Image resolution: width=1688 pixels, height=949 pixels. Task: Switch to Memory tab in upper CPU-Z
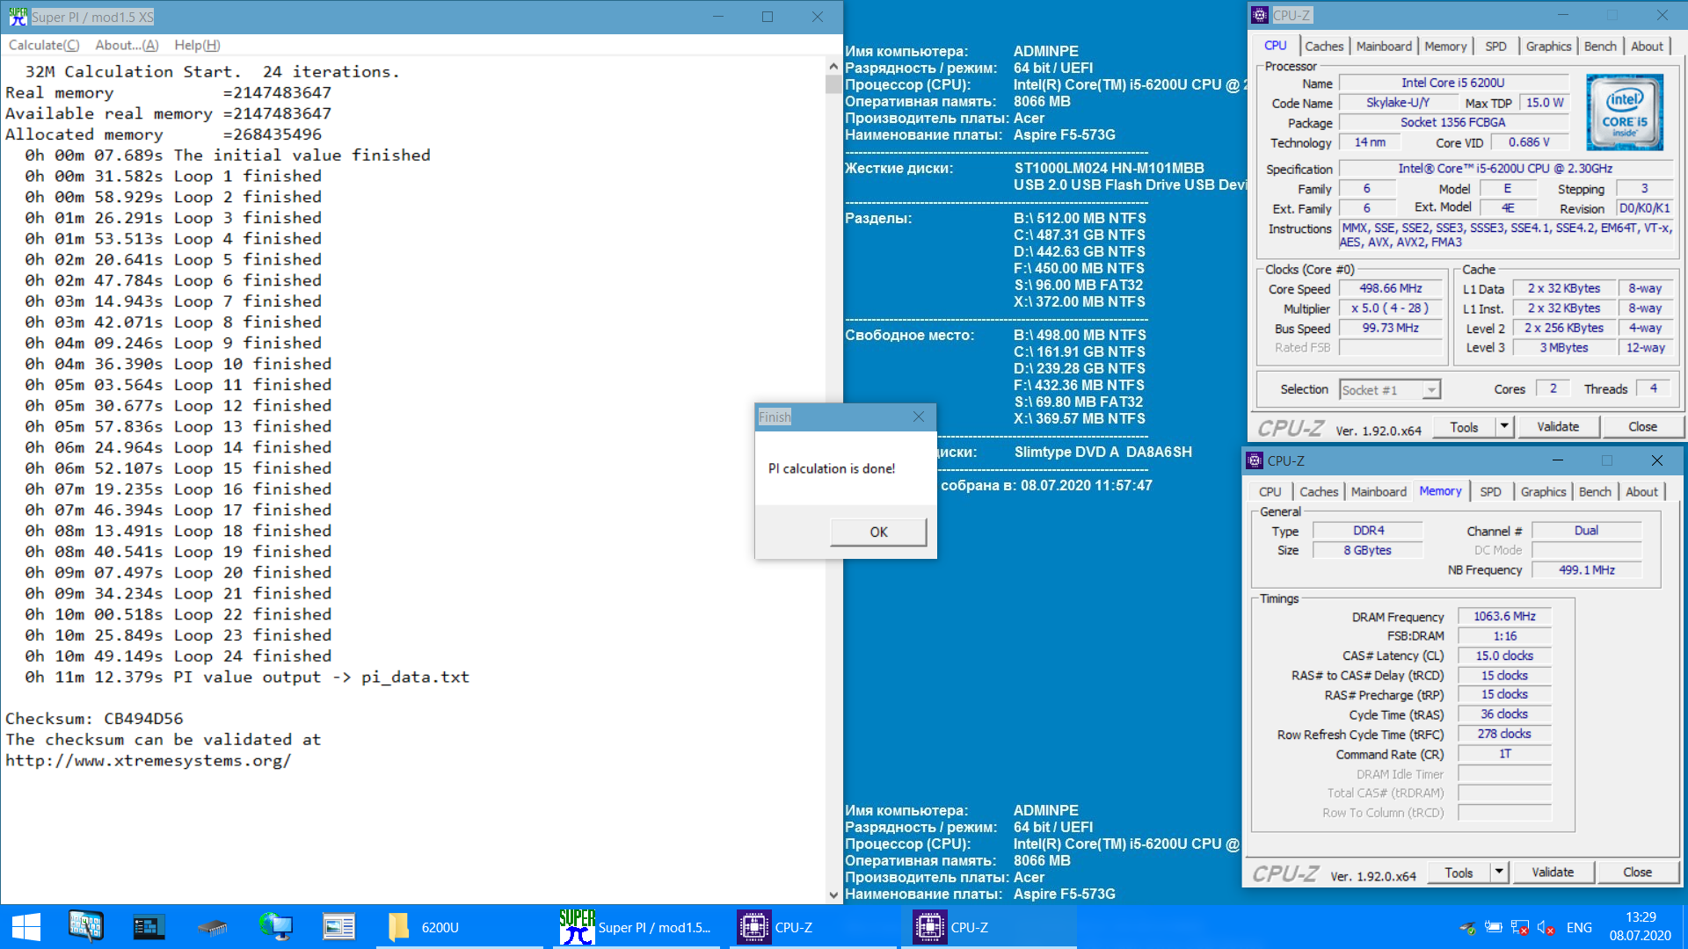point(1445,47)
